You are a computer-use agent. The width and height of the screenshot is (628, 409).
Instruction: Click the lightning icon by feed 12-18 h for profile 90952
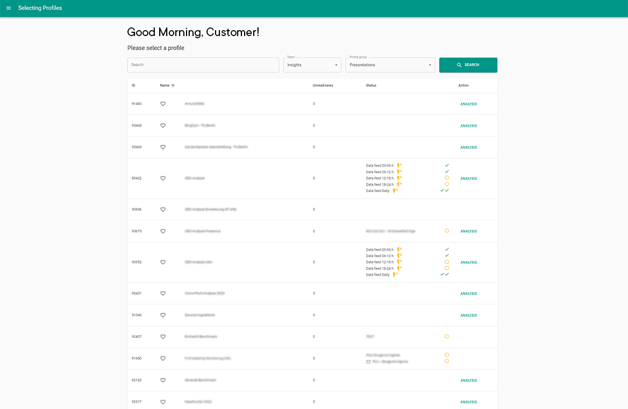(x=399, y=262)
